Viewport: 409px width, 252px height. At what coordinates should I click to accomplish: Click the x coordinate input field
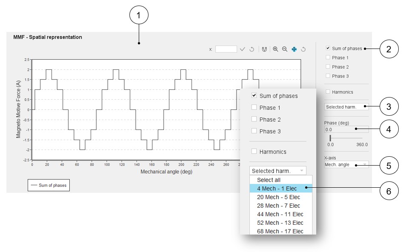pos(226,49)
